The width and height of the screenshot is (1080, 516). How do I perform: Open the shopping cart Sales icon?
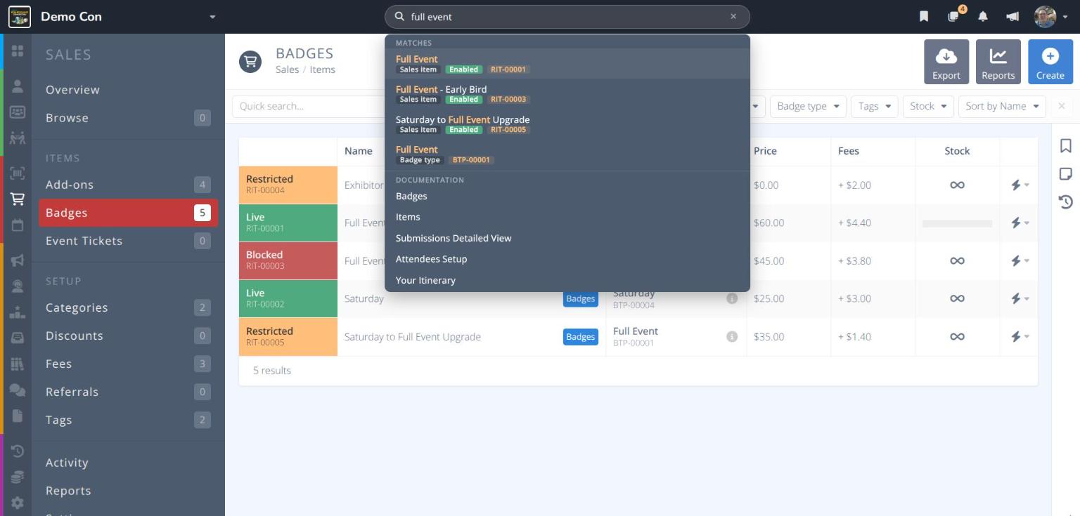pos(18,199)
